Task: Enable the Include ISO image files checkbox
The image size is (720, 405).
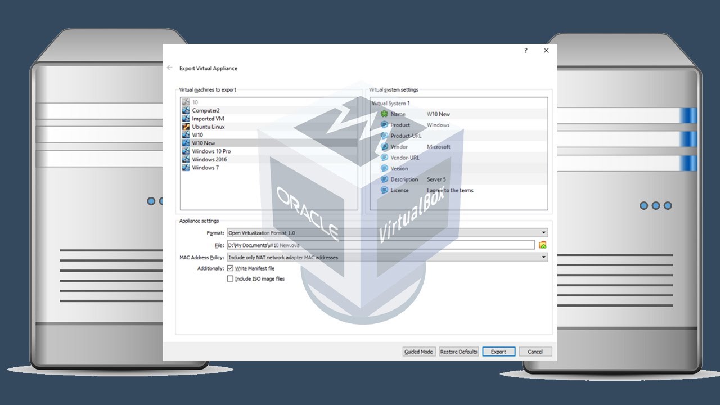Action: [230, 278]
